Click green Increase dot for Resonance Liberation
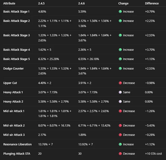Screen dimensions: 166x160 (120, 144)
